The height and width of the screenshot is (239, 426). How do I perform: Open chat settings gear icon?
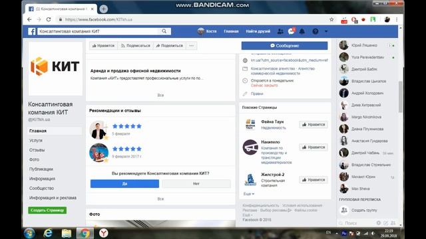pyautogui.click(x=379, y=223)
